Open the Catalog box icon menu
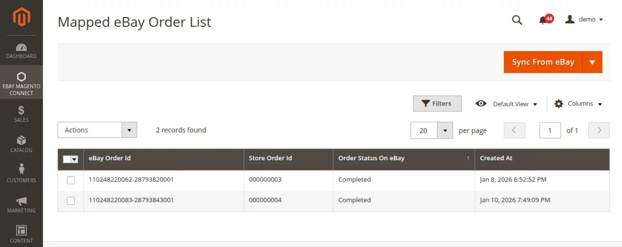The width and height of the screenshot is (622, 247). pos(21,144)
